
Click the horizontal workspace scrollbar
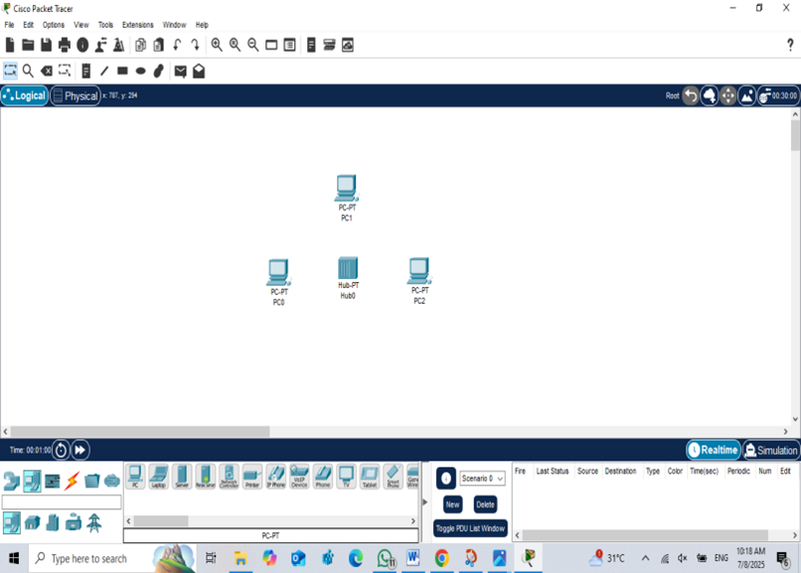pyautogui.click(x=140, y=432)
